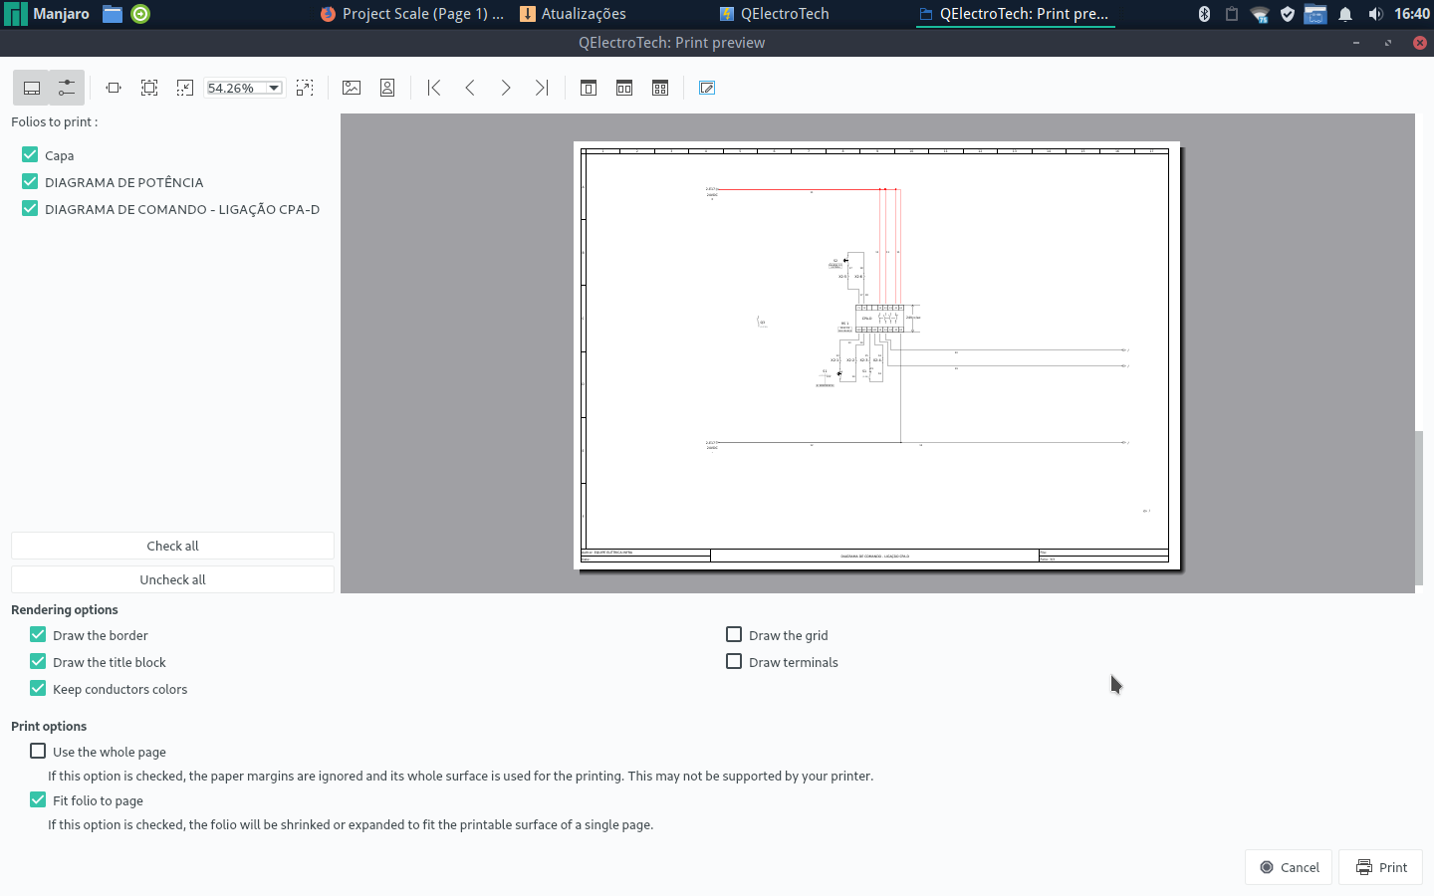Viewport: 1434px width, 896px height.
Task: Go to the next page
Action: click(x=506, y=88)
